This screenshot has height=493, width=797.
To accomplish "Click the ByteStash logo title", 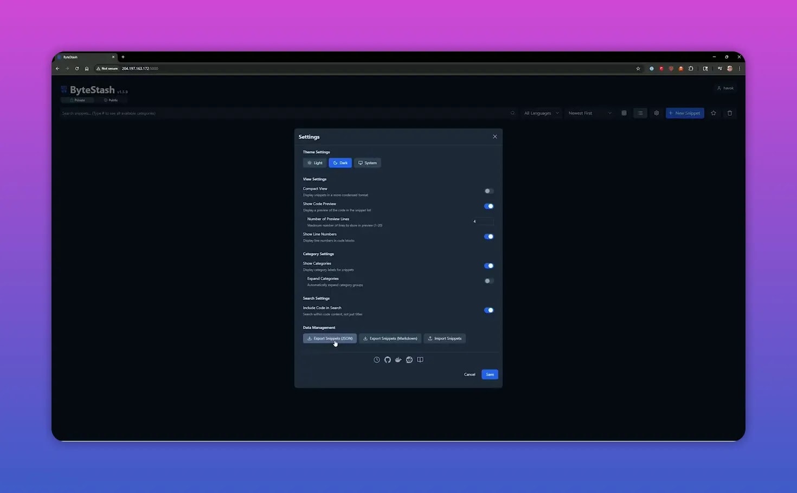I will [92, 90].
